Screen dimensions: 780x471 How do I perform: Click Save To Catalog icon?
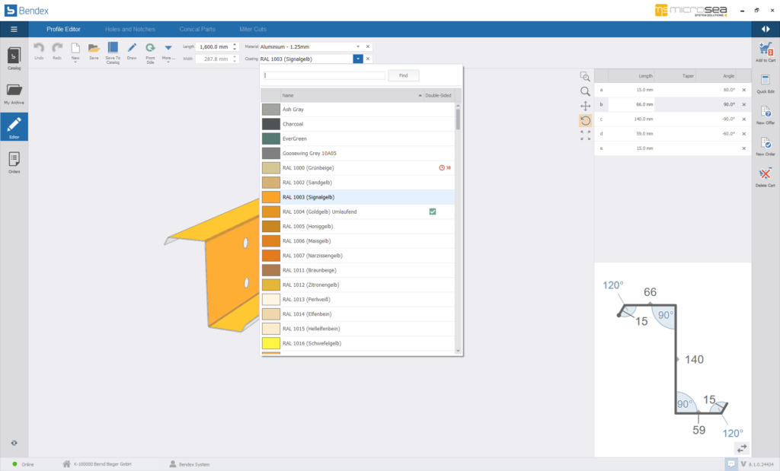pyautogui.click(x=113, y=49)
